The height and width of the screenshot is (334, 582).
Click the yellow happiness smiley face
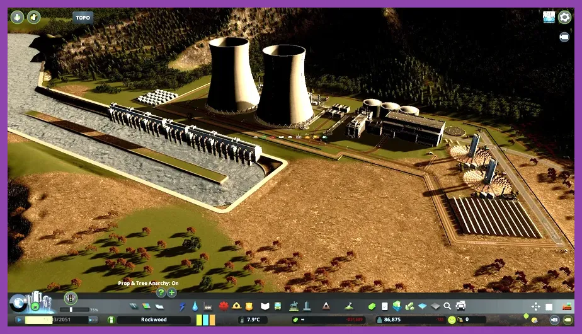tap(452, 320)
